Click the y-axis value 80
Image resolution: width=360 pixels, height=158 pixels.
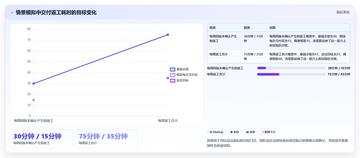[x=29, y=29]
